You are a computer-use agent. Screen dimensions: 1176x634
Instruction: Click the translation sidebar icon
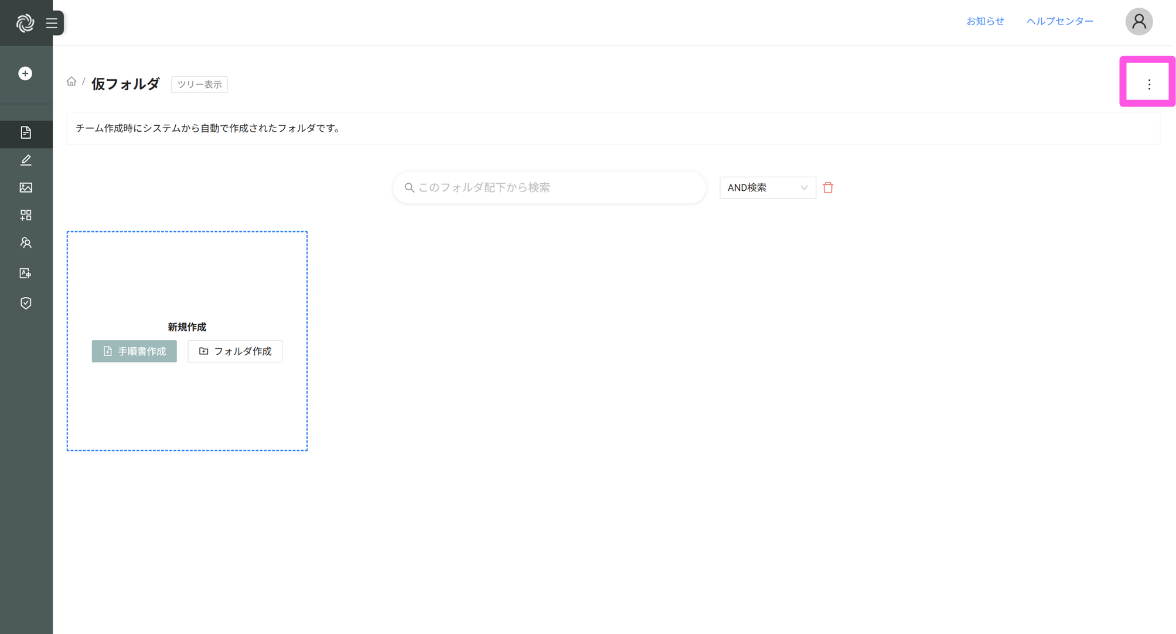[x=26, y=273]
